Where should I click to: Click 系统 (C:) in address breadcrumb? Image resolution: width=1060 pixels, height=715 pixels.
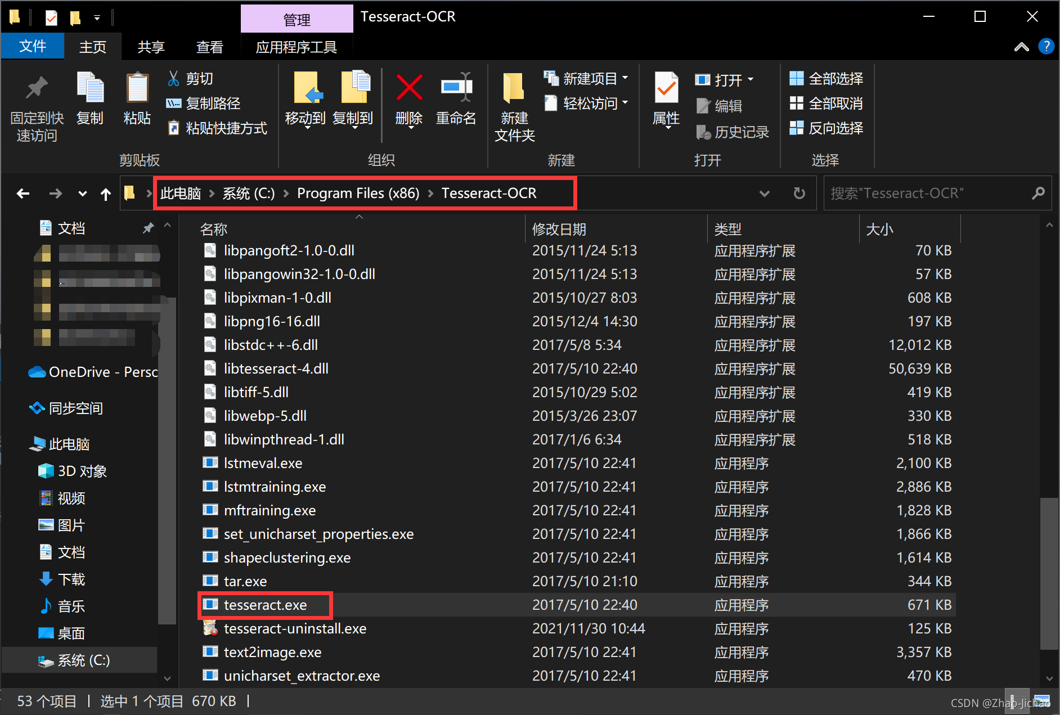[249, 194]
